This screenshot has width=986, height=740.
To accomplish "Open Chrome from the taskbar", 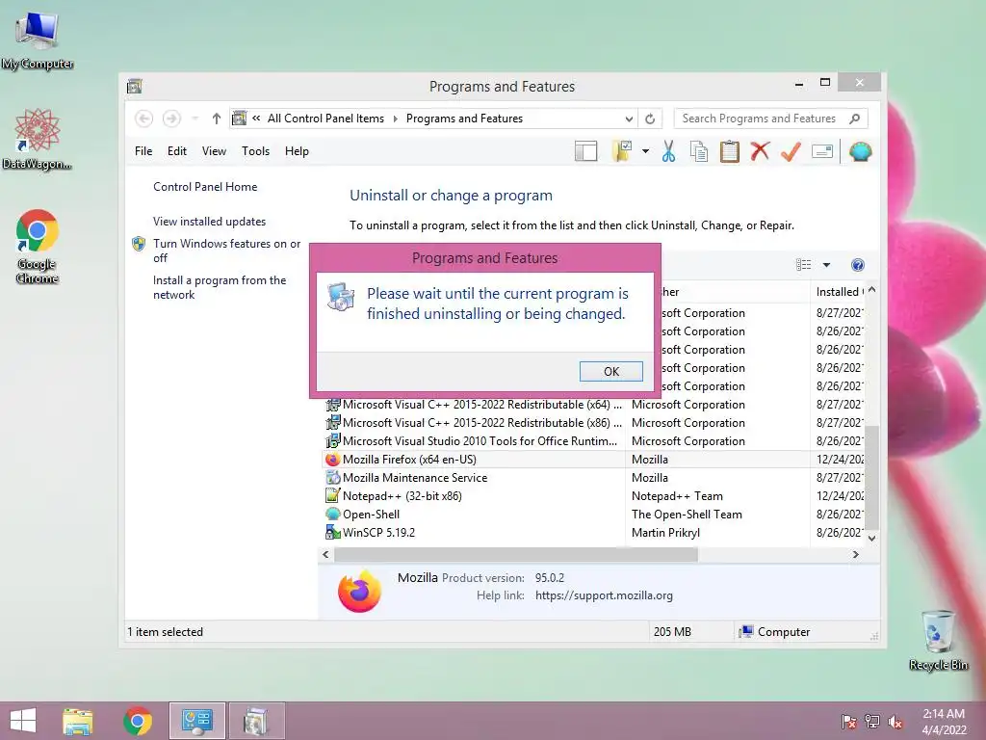I will click(138, 721).
